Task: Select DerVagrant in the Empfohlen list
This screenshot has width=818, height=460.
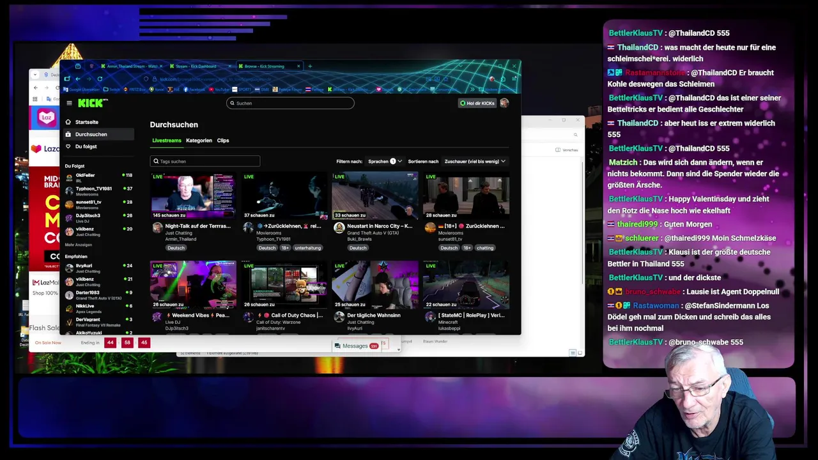Action: point(98,321)
